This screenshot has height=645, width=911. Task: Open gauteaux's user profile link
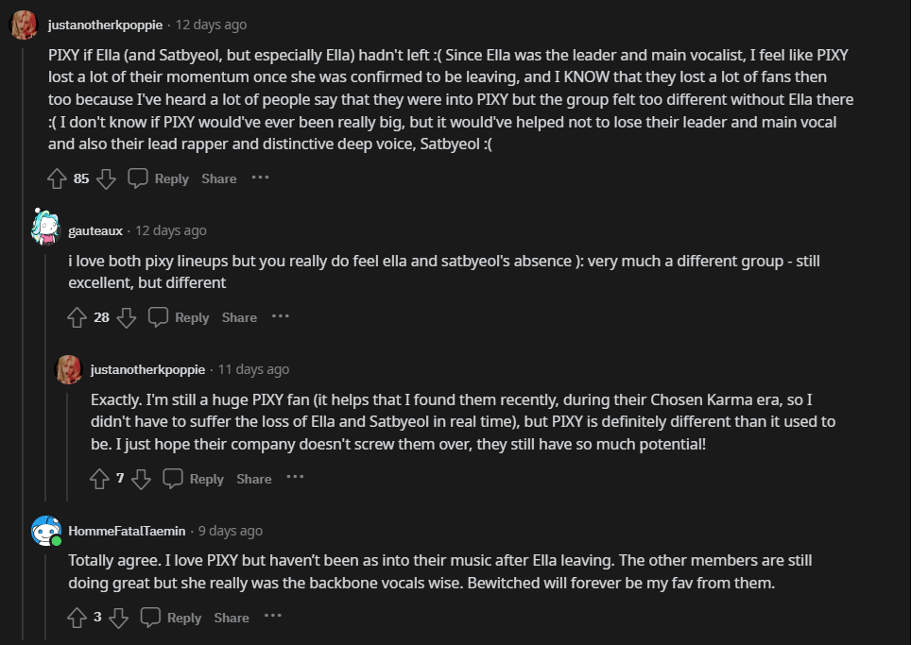point(95,230)
